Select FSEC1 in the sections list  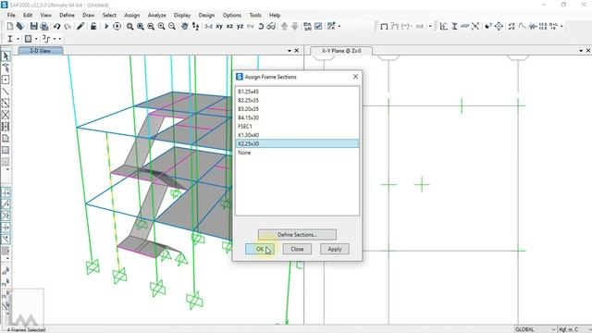click(297, 126)
